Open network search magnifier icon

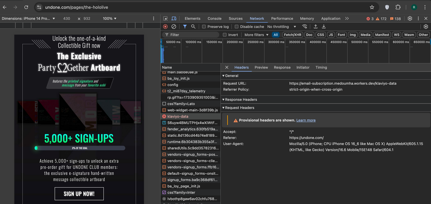point(193,27)
